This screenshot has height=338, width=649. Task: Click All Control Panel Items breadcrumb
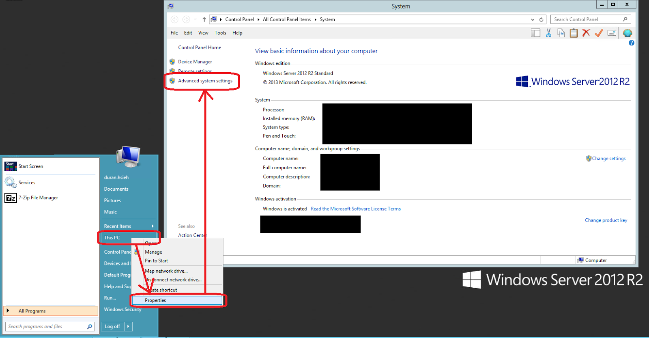pyautogui.click(x=287, y=19)
